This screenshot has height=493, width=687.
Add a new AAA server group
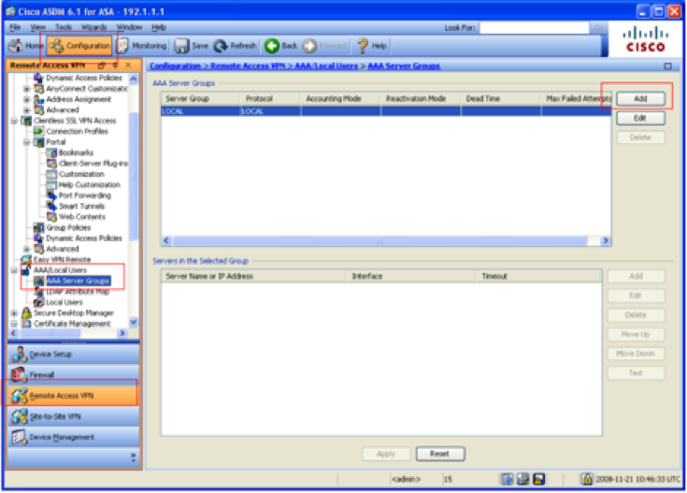(640, 98)
